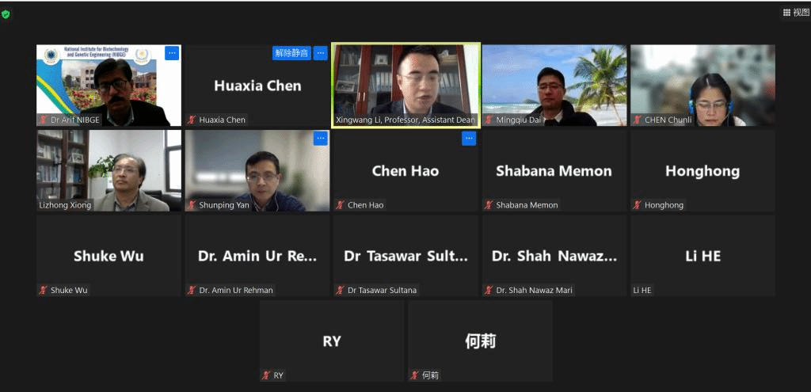The image size is (811, 392).
Task: Click muted mic icon beside CHEN Chunli
Action: [638, 120]
